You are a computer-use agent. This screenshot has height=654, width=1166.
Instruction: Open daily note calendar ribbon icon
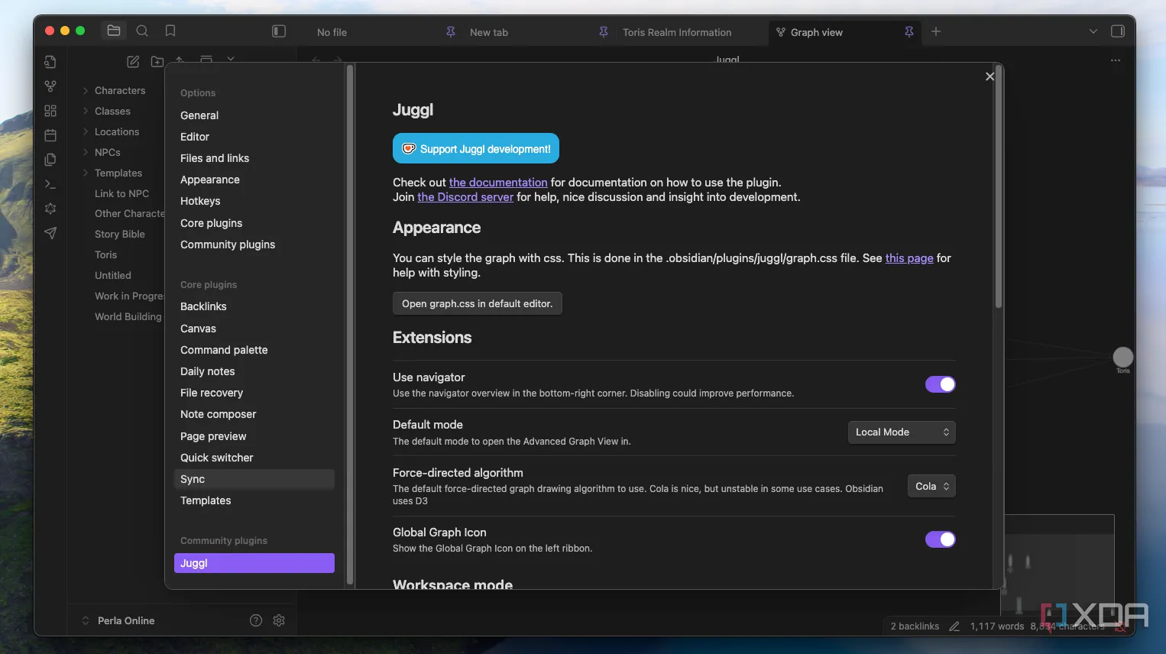[50, 135]
